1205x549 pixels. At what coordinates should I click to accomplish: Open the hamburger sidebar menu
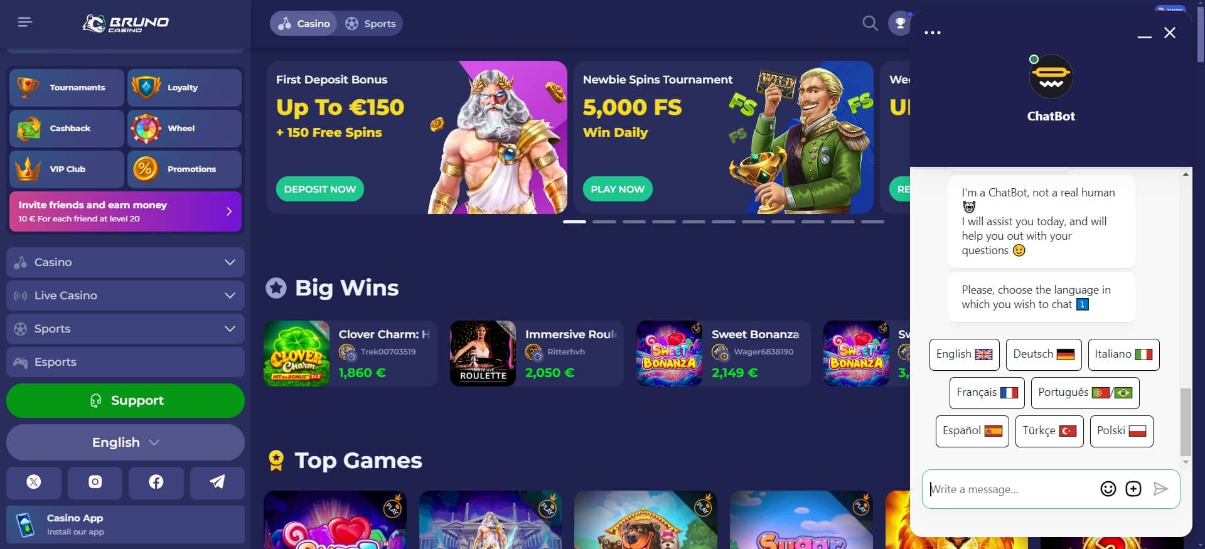(25, 23)
